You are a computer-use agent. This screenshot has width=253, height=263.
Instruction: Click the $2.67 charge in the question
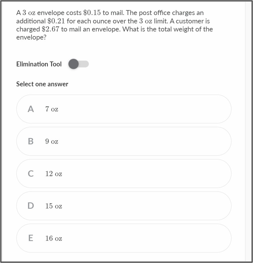[51, 29]
